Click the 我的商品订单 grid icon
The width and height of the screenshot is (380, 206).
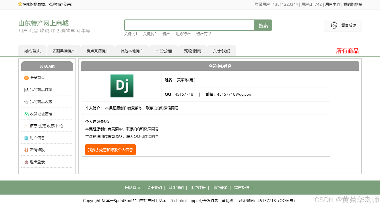point(26,90)
